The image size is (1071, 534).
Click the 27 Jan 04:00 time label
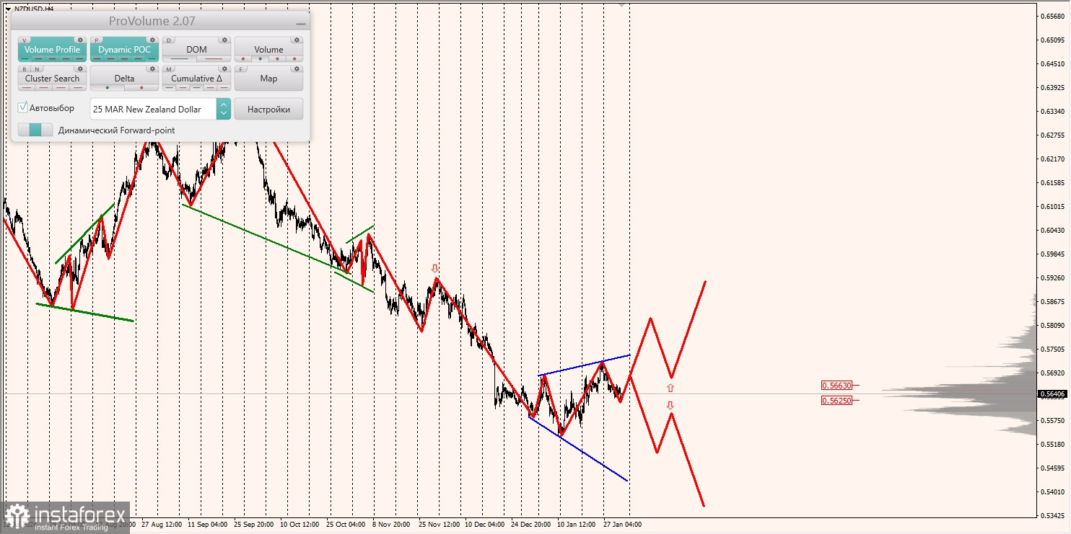[623, 524]
